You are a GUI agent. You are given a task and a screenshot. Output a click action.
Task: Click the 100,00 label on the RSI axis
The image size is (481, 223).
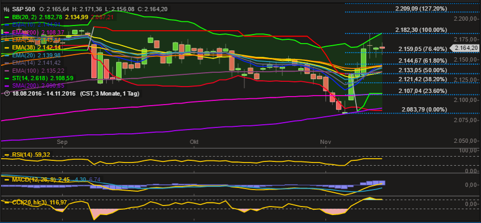pyautogui.click(x=468, y=151)
